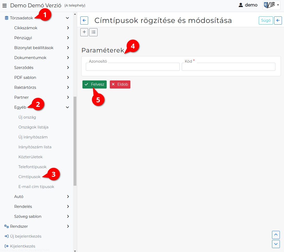Collapse the Törzsadatok menu chevron
Image resolution: width=284 pixels, height=252 pixels.
67,18
